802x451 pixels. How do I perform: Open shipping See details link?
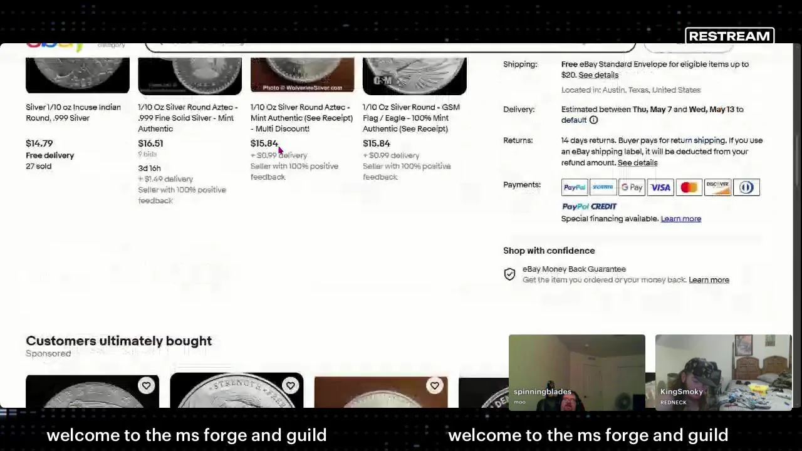click(x=598, y=75)
